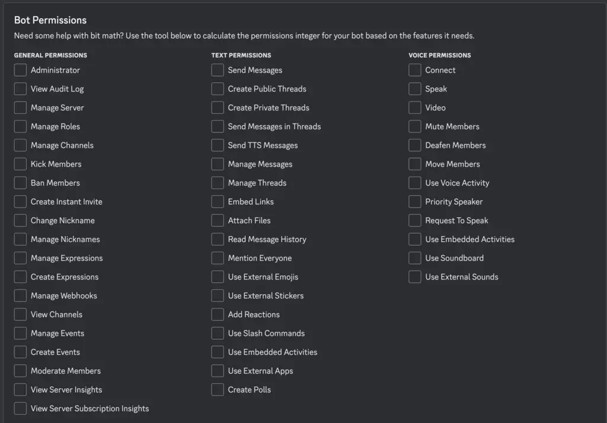
Task: Toggle the Kick Members checkbox
Action: tap(20, 164)
